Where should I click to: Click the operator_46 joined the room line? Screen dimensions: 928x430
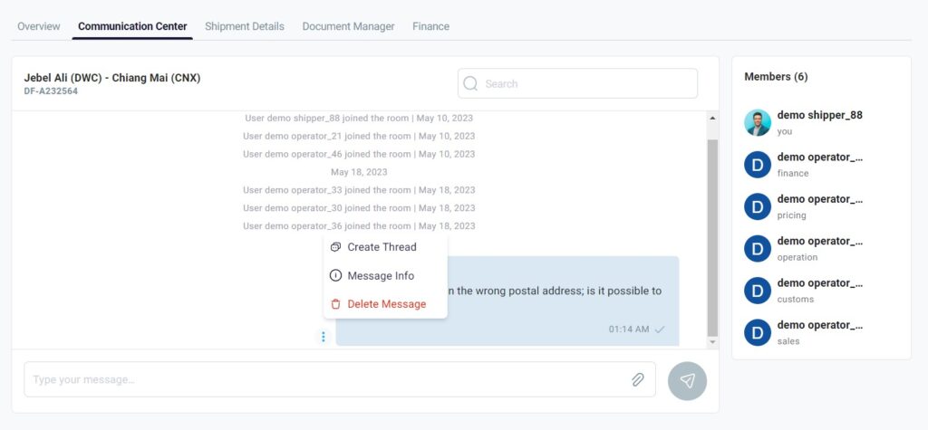[359, 154]
